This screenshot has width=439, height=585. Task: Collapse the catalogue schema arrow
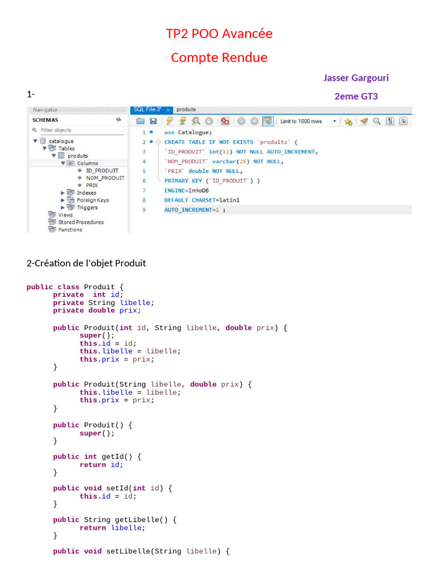coord(35,141)
